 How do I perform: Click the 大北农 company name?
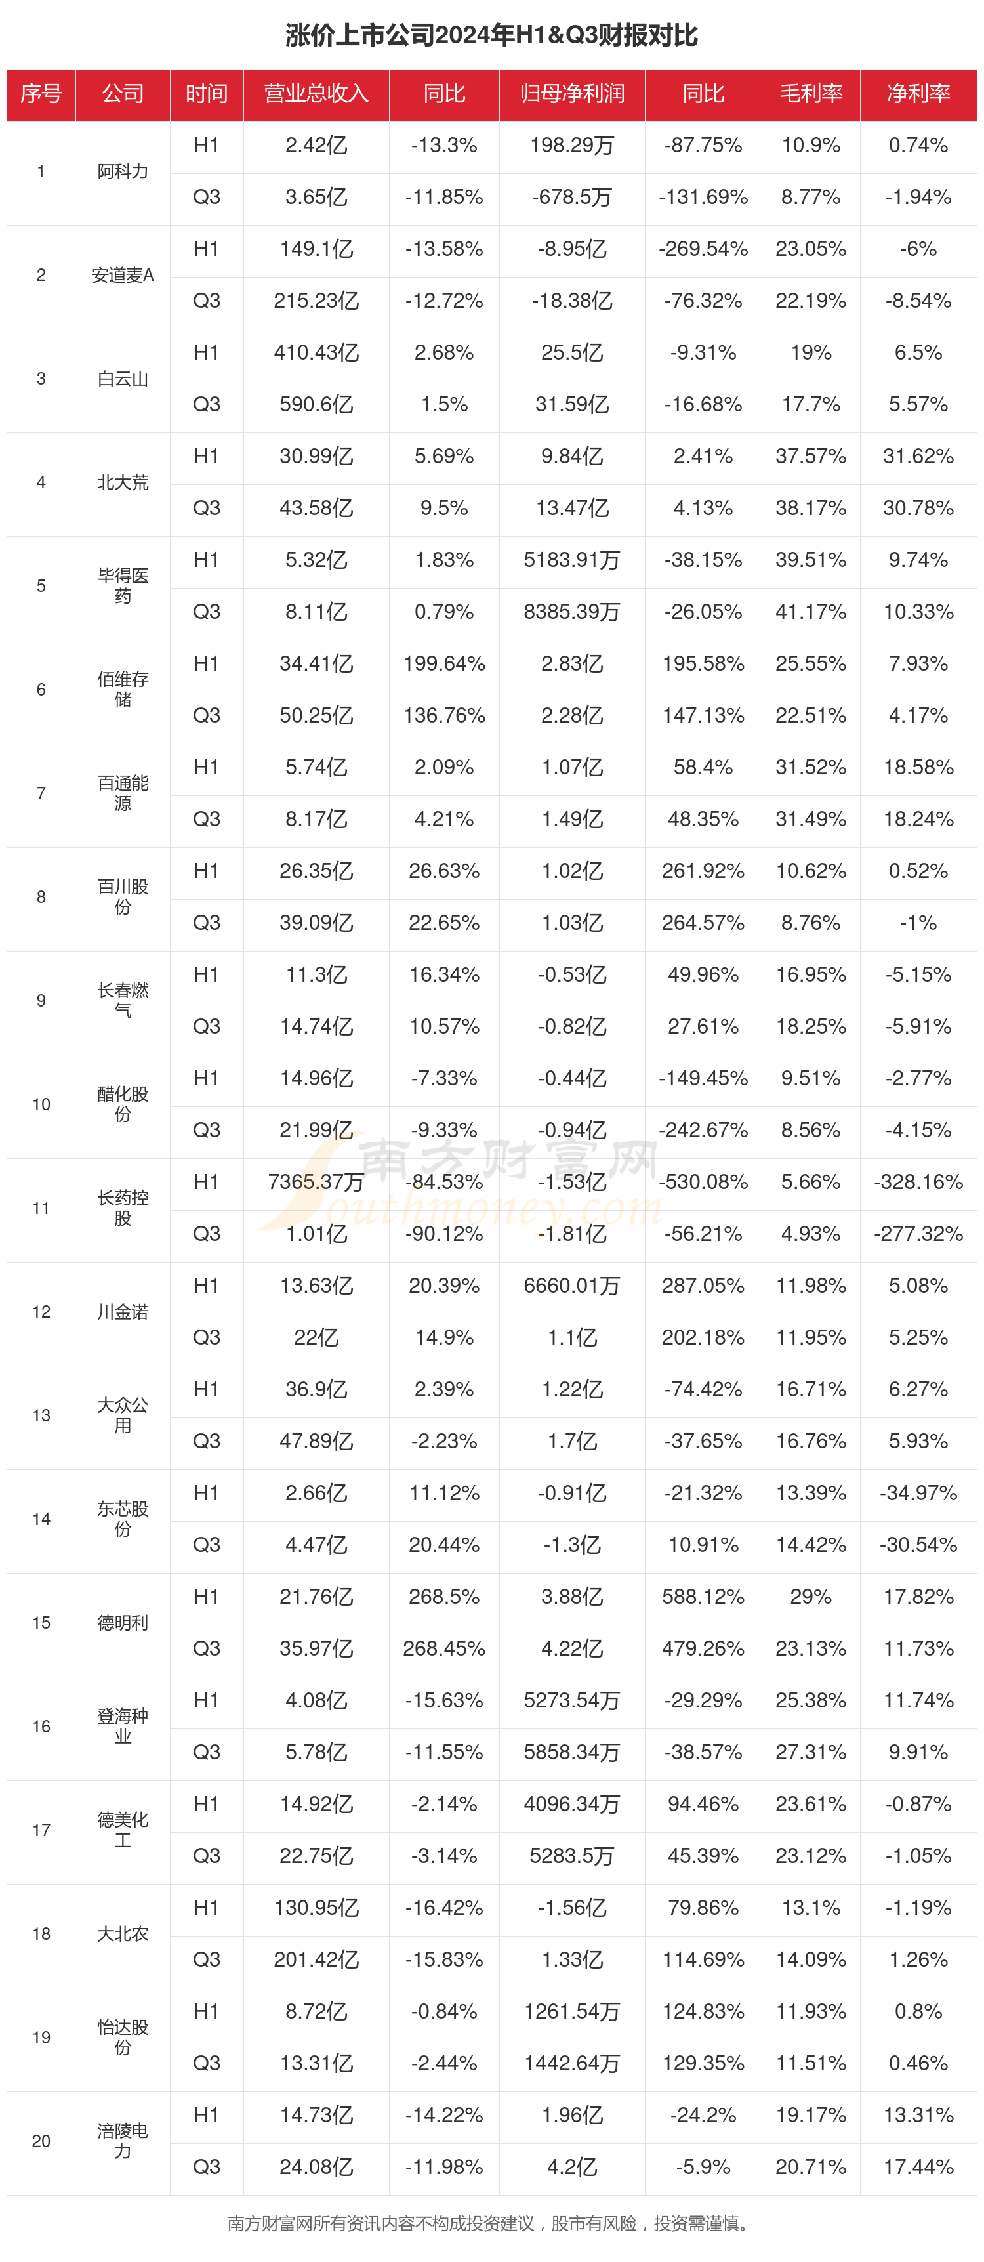123,1934
